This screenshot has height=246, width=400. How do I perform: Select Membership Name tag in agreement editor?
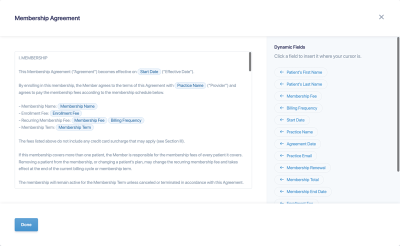[77, 106]
